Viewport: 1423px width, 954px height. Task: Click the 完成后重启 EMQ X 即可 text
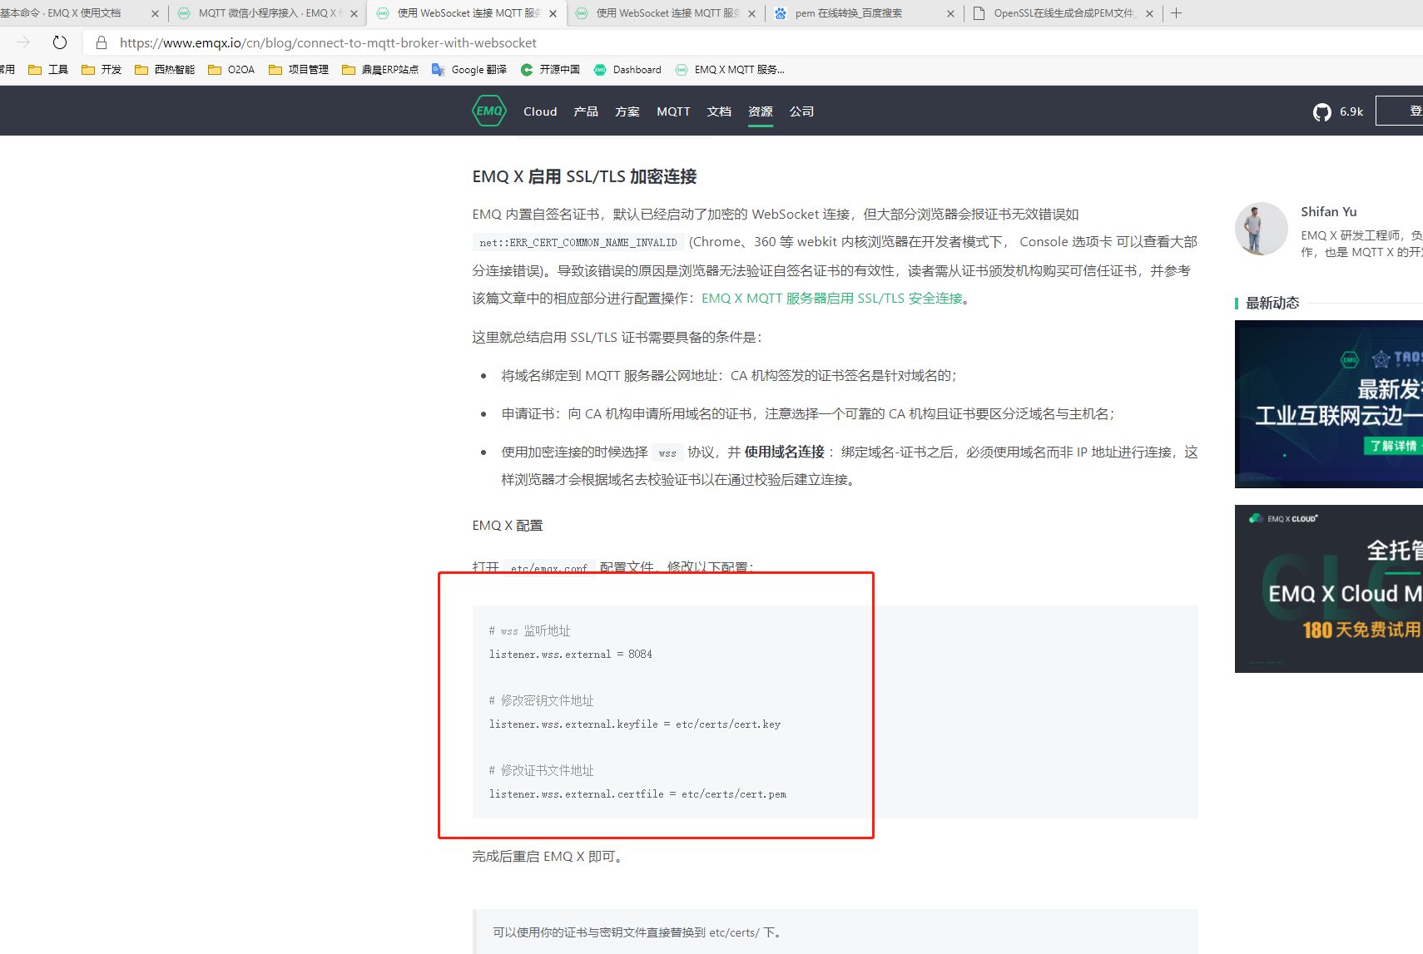tap(548, 856)
